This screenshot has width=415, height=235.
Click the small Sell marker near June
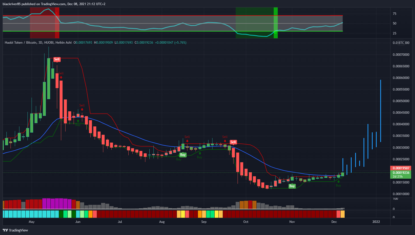pyautogui.click(x=82, y=105)
